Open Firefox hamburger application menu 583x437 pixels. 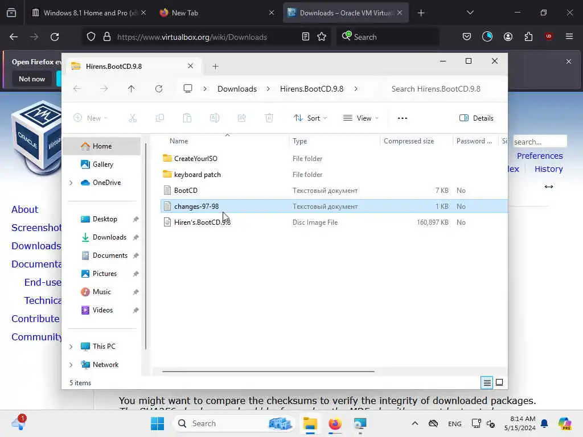[569, 36]
